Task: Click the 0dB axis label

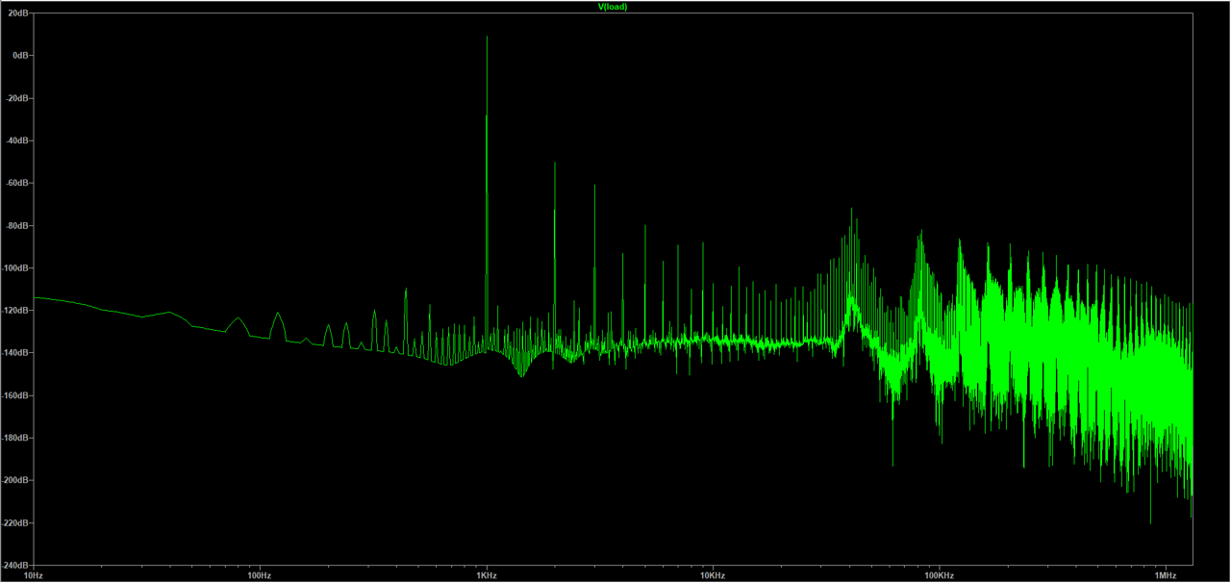Action: pos(20,56)
